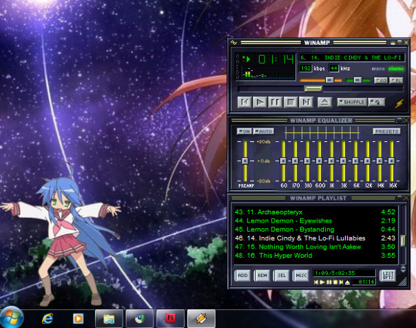Screen dimensions: 416x328
Task: Click the song seek bar slider
Action: point(313,88)
